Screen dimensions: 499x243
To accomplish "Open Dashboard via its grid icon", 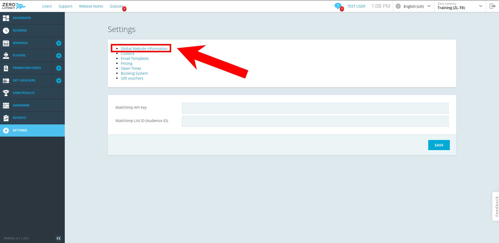I will point(6,18).
